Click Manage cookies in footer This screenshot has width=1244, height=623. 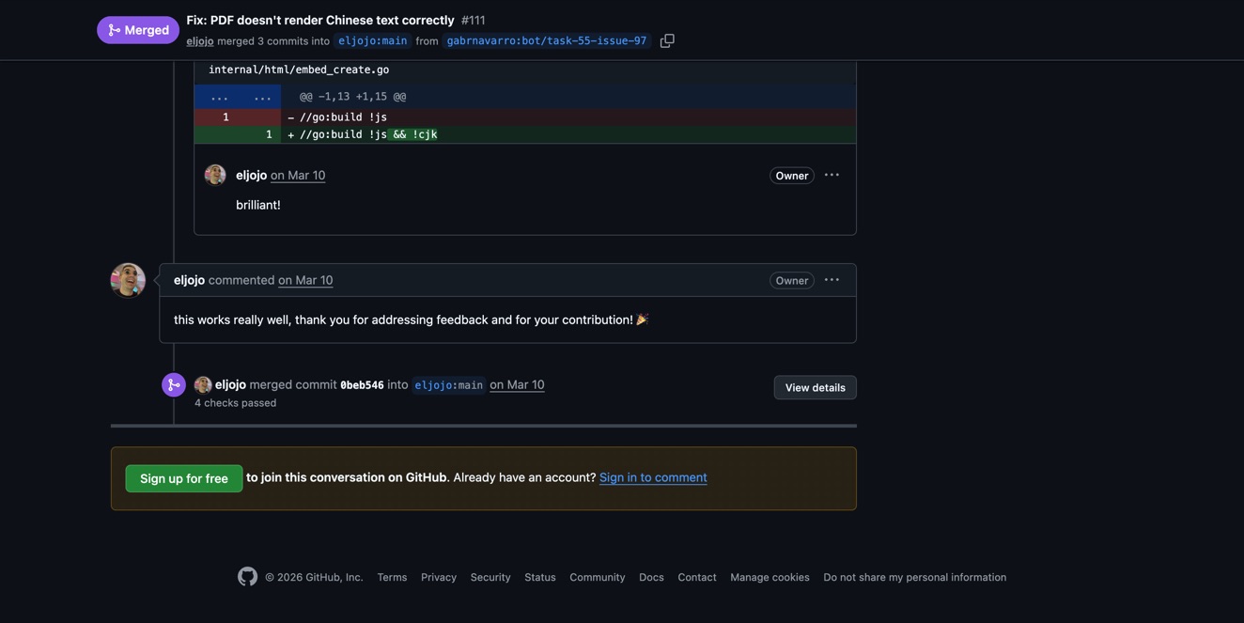770,577
